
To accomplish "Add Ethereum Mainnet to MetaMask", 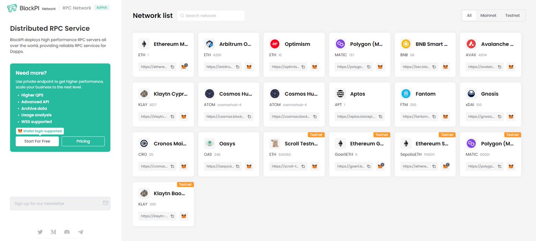I will [x=184, y=67].
